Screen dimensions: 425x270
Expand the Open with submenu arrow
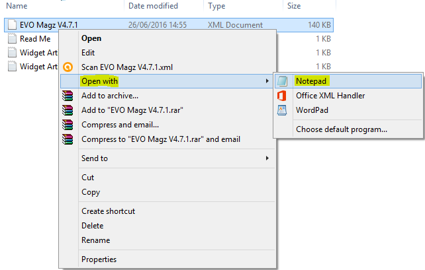267,81
